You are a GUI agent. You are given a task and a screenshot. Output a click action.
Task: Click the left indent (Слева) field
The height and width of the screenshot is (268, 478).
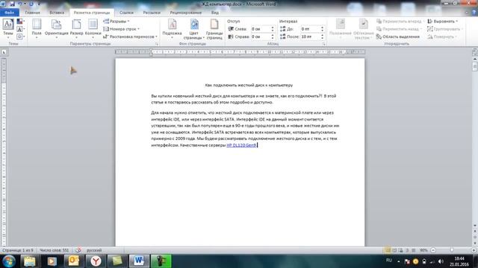[x=261, y=29]
